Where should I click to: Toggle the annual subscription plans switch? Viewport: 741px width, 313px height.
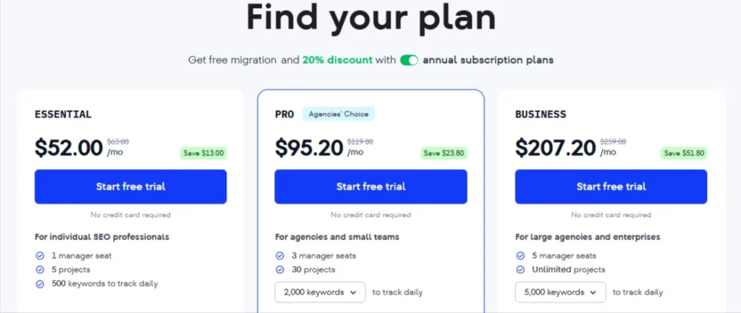pyautogui.click(x=409, y=61)
